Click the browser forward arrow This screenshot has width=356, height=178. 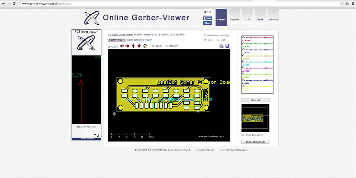point(9,4)
